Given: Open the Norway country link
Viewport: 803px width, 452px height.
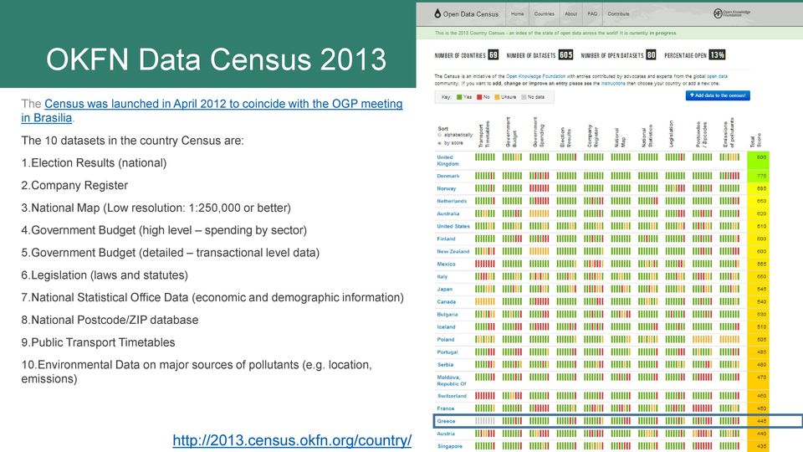Looking at the screenshot, I should pos(446,188).
